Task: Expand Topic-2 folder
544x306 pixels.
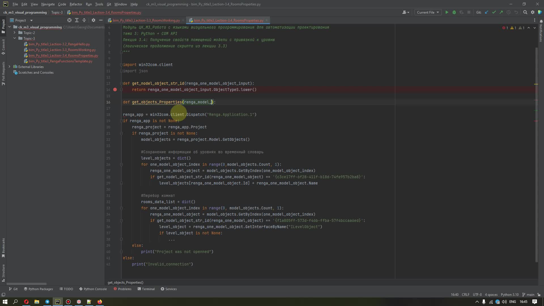Action: tap(14, 33)
